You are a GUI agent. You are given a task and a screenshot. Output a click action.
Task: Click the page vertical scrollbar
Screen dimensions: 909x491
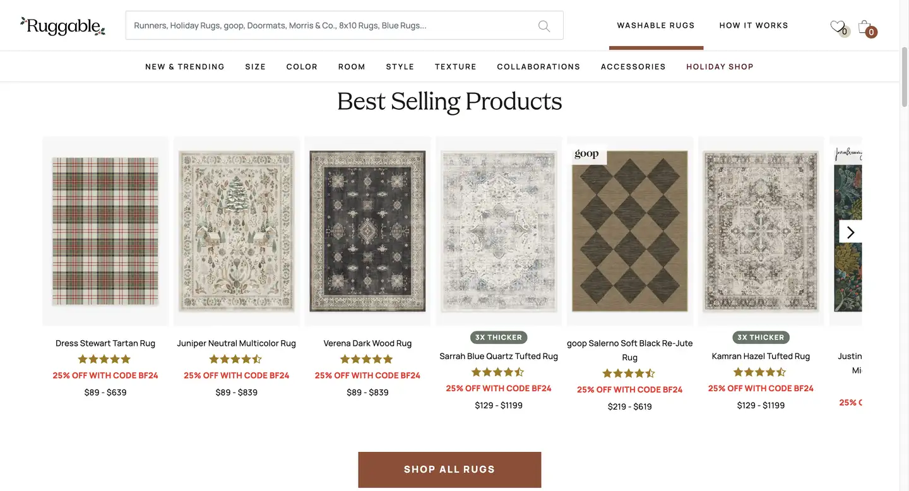(x=904, y=245)
